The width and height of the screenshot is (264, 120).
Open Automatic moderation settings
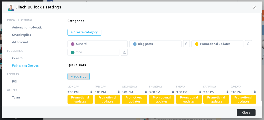pos(28,28)
